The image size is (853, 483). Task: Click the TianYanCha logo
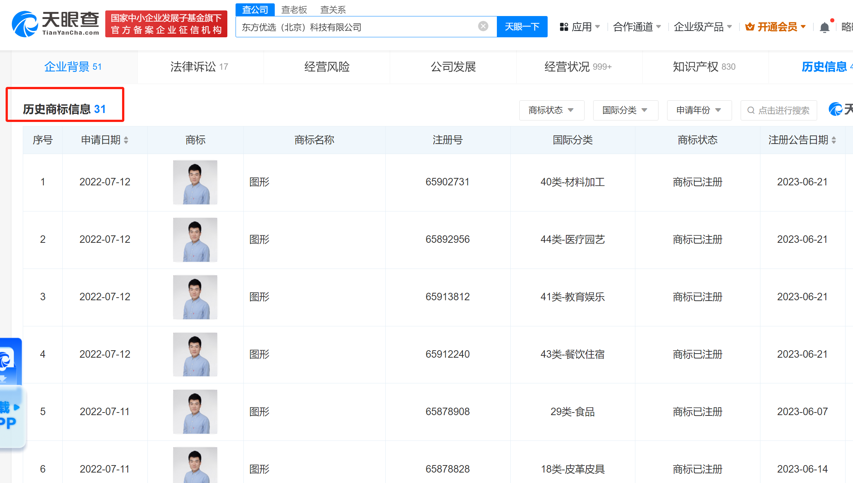click(x=55, y=23)
